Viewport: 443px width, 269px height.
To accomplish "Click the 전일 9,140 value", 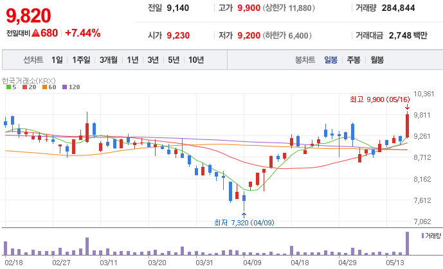I will [178, 8].
